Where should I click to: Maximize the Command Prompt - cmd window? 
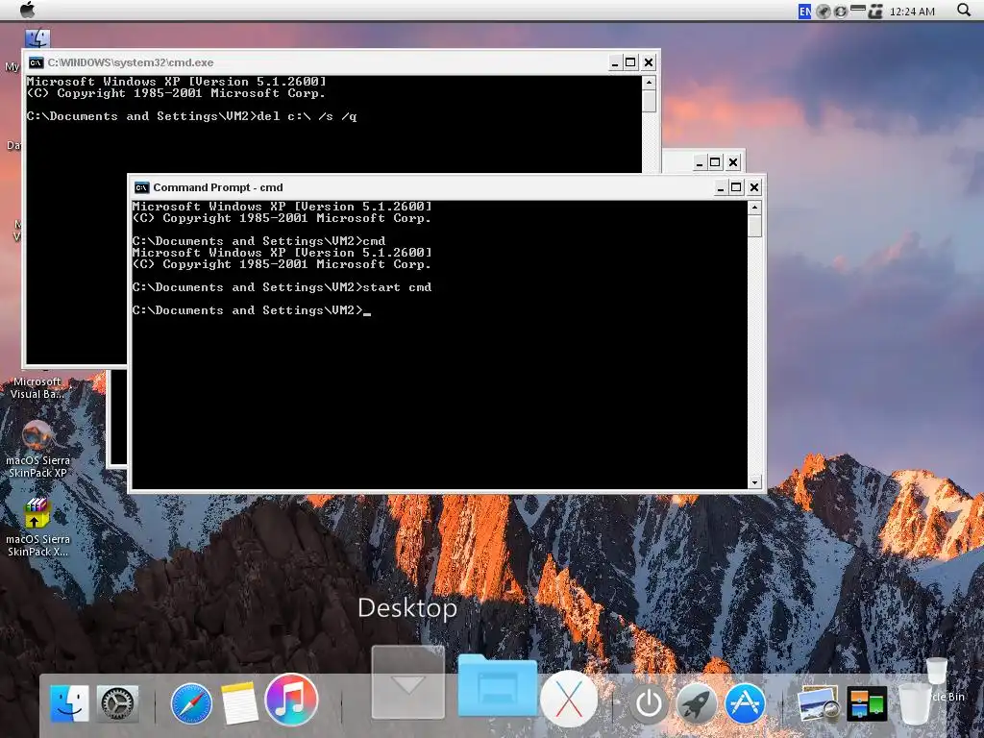[736, 187]
